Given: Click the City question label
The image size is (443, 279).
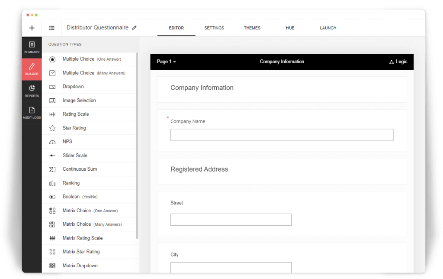Looking at the screenshot, I should coord(174,255).
